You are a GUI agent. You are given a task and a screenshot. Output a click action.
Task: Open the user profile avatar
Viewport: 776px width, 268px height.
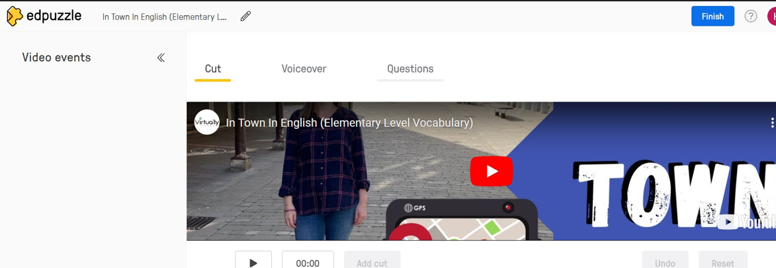pos(771,17)
